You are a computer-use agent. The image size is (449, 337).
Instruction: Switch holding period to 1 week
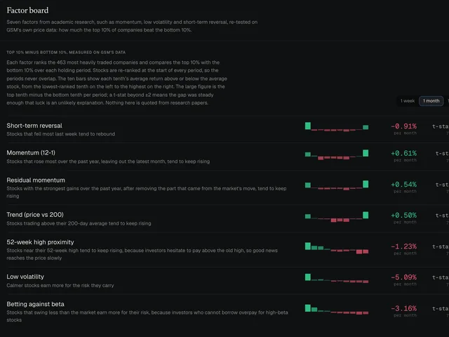coord(408,101)
